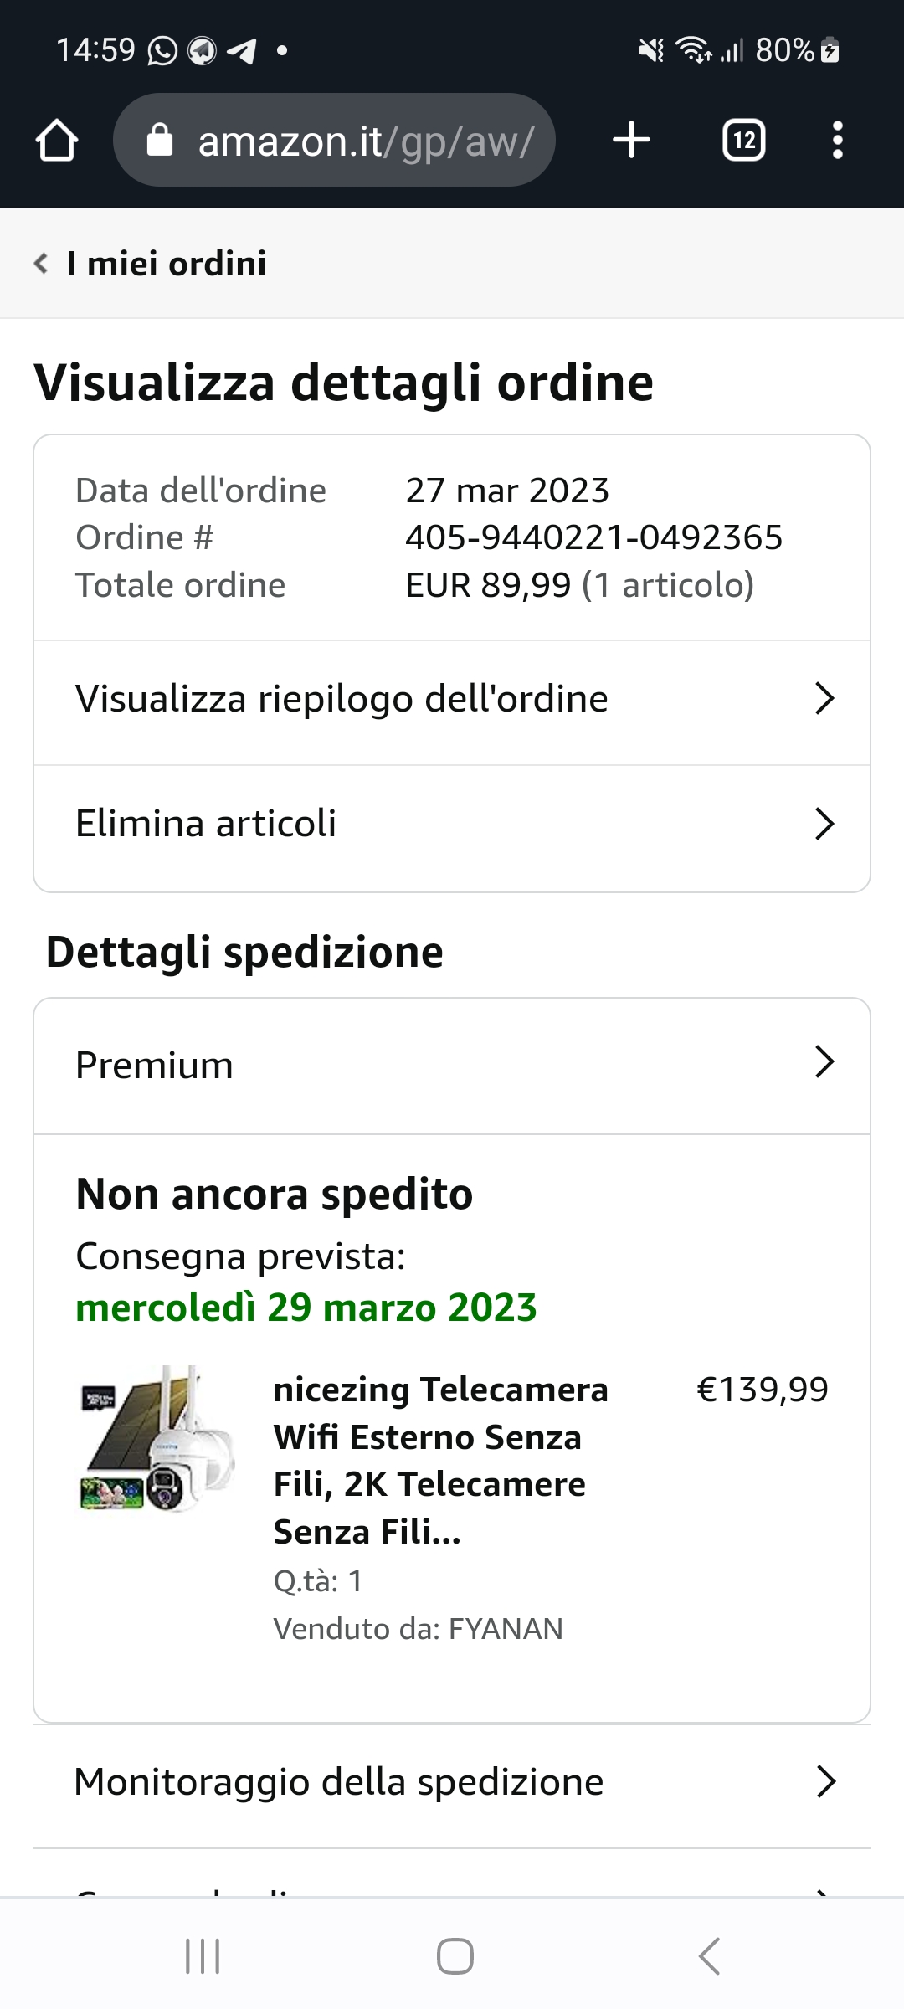Expand the Premium shipping details row

click(452, 1065)
